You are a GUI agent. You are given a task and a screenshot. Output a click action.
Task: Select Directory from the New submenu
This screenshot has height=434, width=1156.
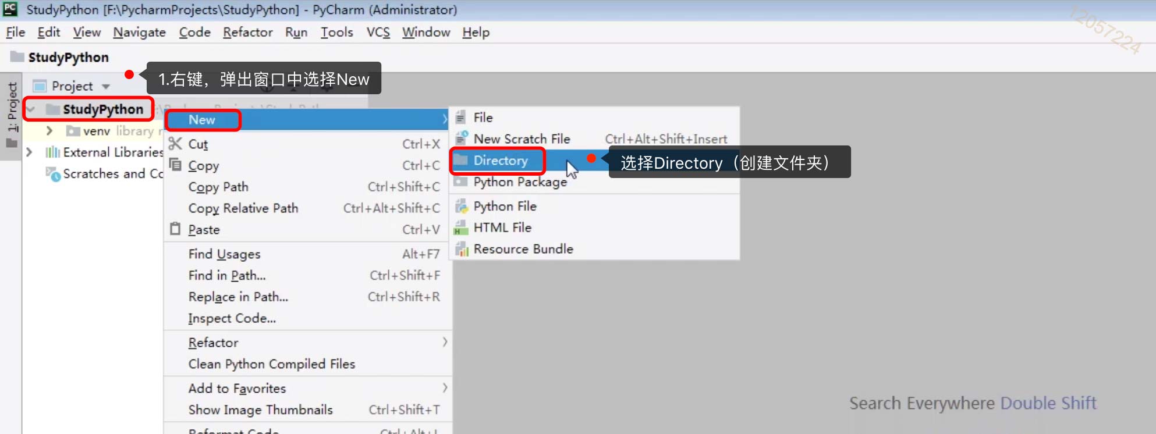pos(500,161)
